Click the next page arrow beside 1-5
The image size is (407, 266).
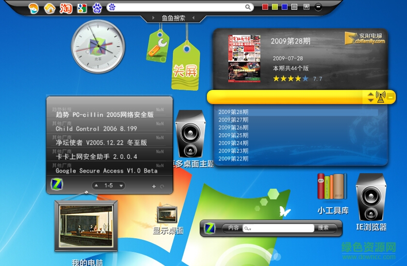tap(120, 186)
